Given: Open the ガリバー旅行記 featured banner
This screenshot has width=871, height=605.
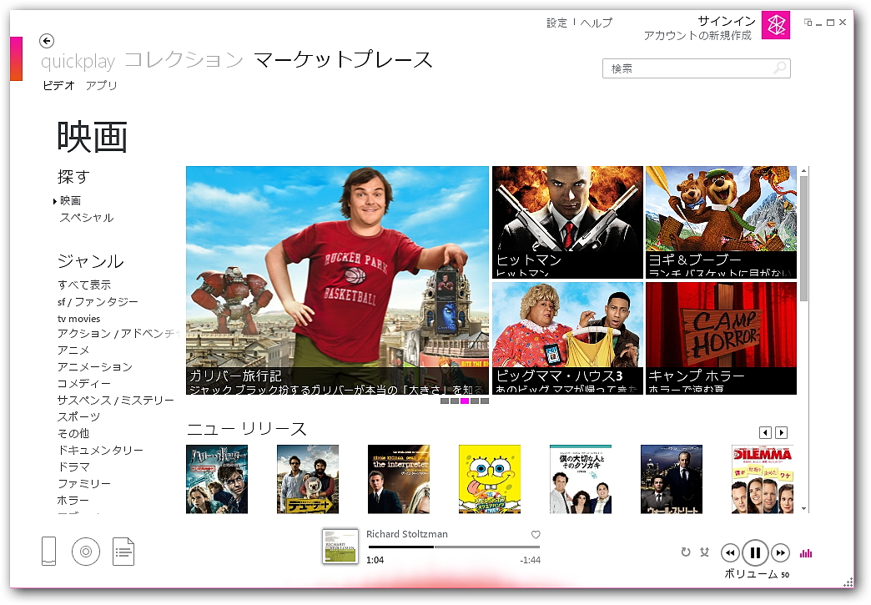Looking at the screenshot, I should point(337,280).
